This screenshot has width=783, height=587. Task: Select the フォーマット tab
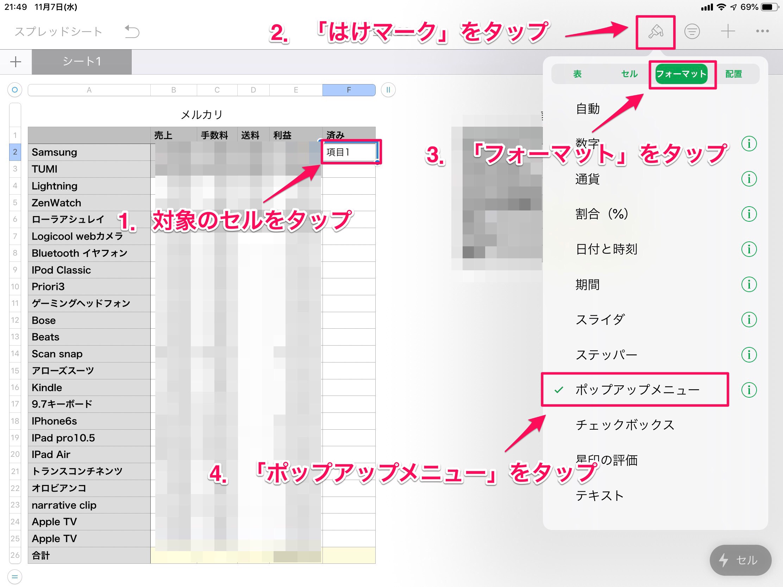681,74
